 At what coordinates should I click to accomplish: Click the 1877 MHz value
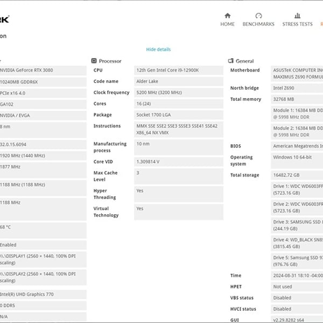[43, 170]
